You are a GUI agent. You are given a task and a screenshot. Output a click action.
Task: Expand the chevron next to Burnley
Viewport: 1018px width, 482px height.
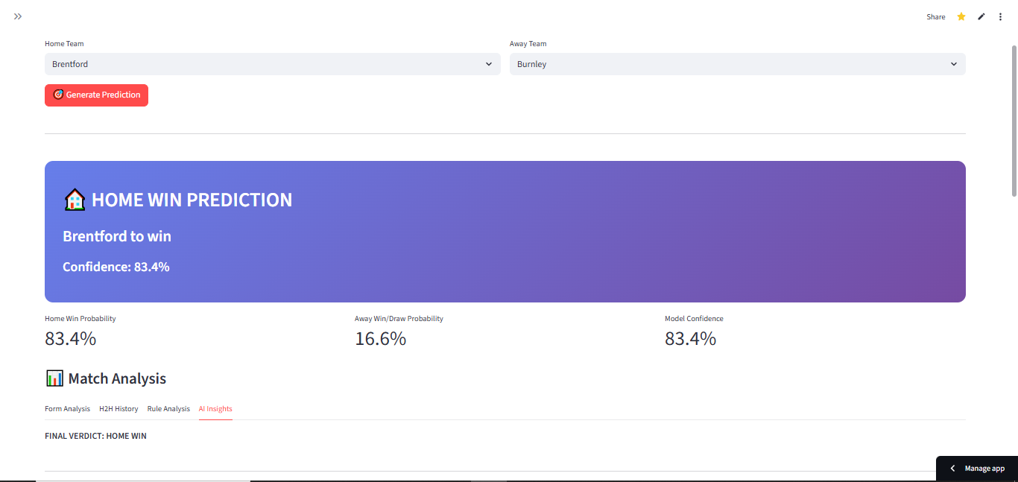tap(953, 64)
